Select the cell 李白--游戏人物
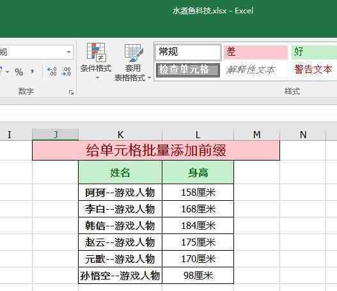This screenshot has height=291, width=337. [120, 209]
